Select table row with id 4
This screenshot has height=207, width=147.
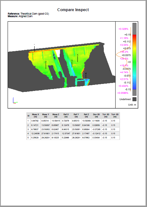tap(73, 134)
